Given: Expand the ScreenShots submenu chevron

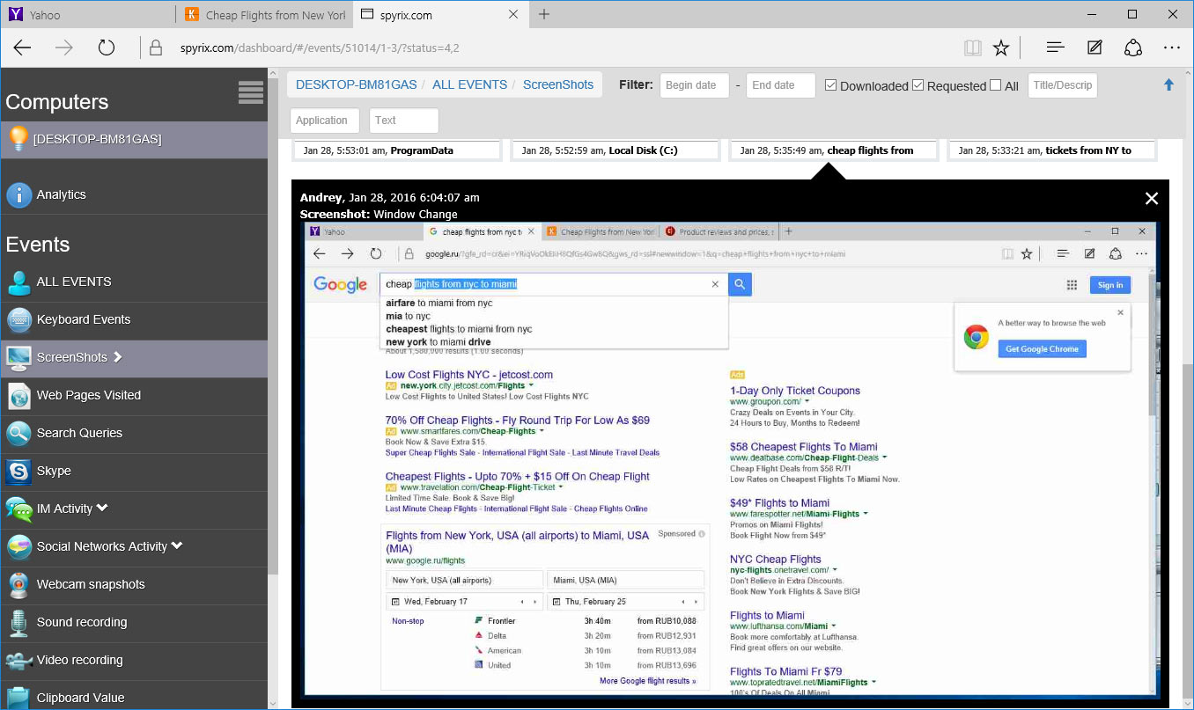Looking at the screenshot, I should pyautogui.click(x=118, y=357).
